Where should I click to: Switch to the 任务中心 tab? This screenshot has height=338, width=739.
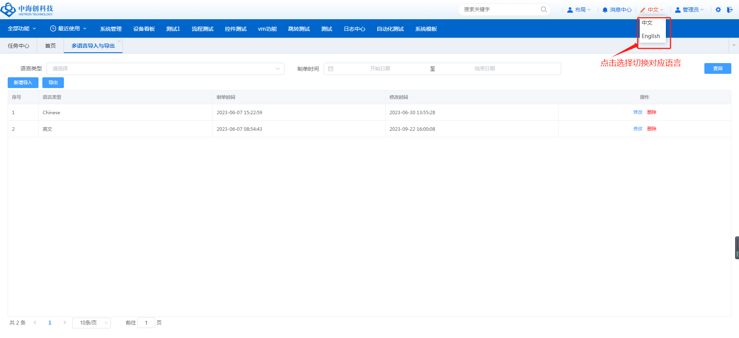coord(18,46)
